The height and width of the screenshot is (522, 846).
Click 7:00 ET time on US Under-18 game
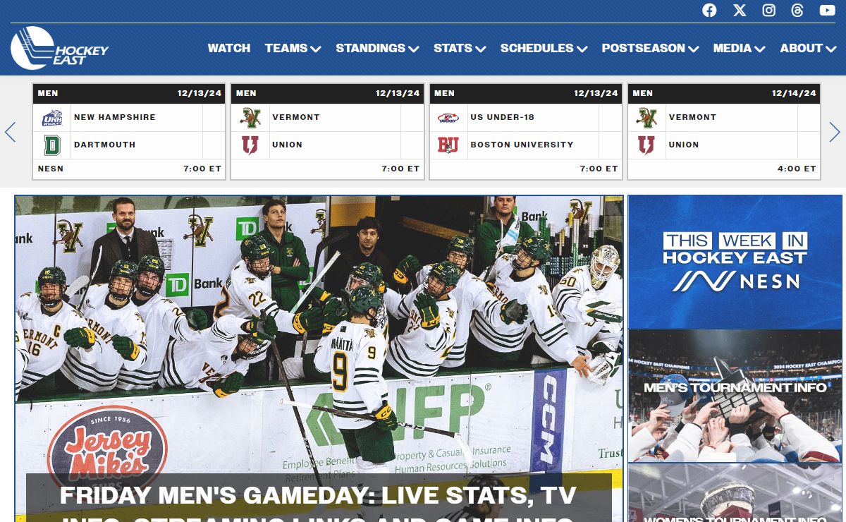599,169
